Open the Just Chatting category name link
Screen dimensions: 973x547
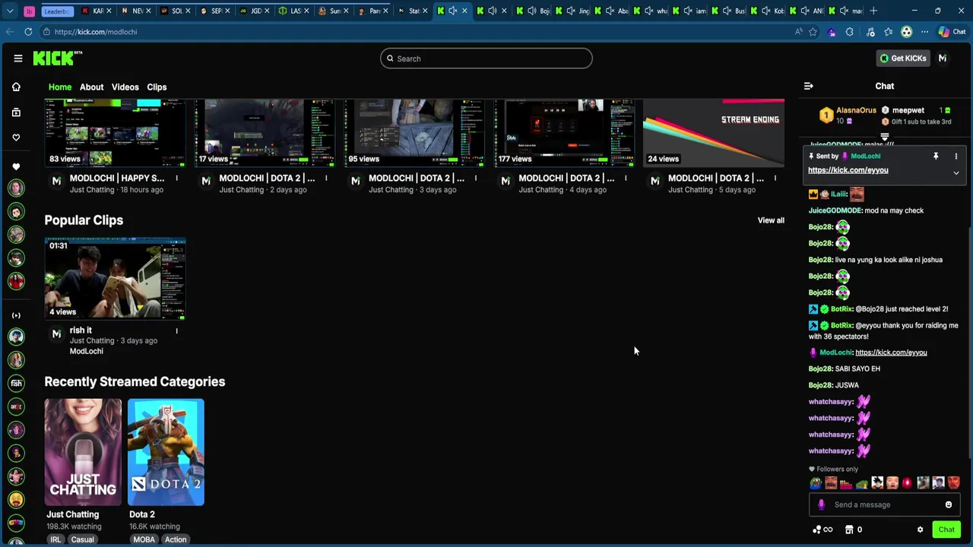[x=72, y=514]
